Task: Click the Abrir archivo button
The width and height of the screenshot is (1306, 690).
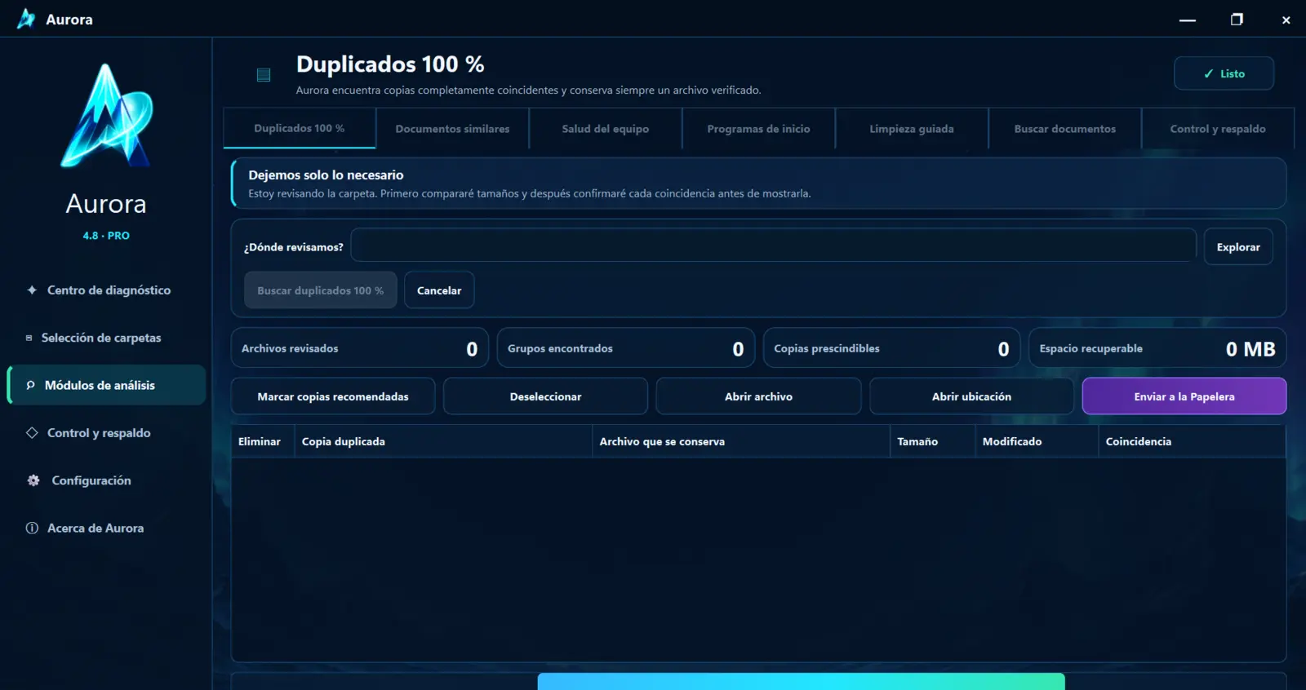Action: 758,396
